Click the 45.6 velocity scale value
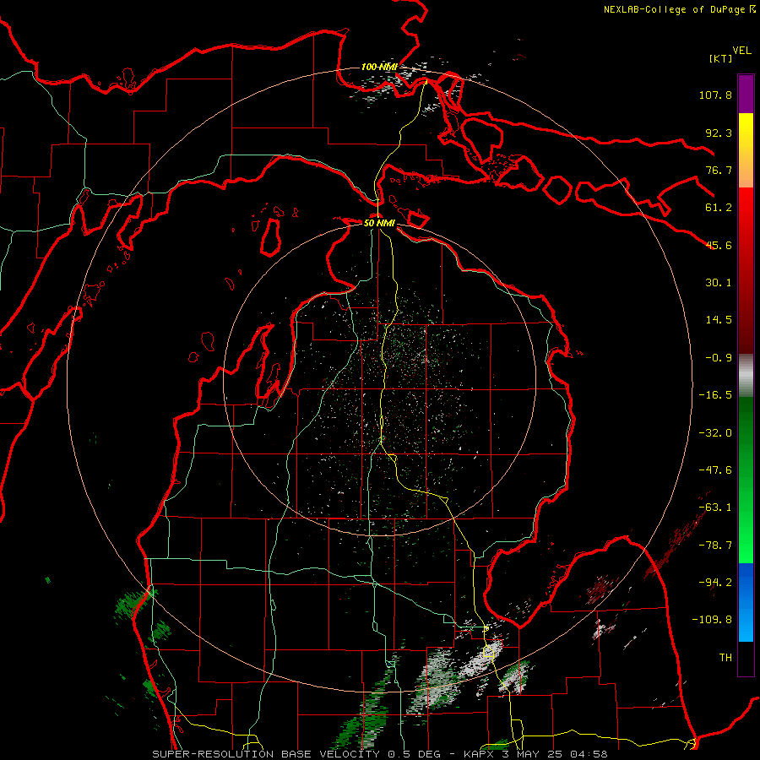This screenshot has width=760, height=760. (x=719, y=245)
